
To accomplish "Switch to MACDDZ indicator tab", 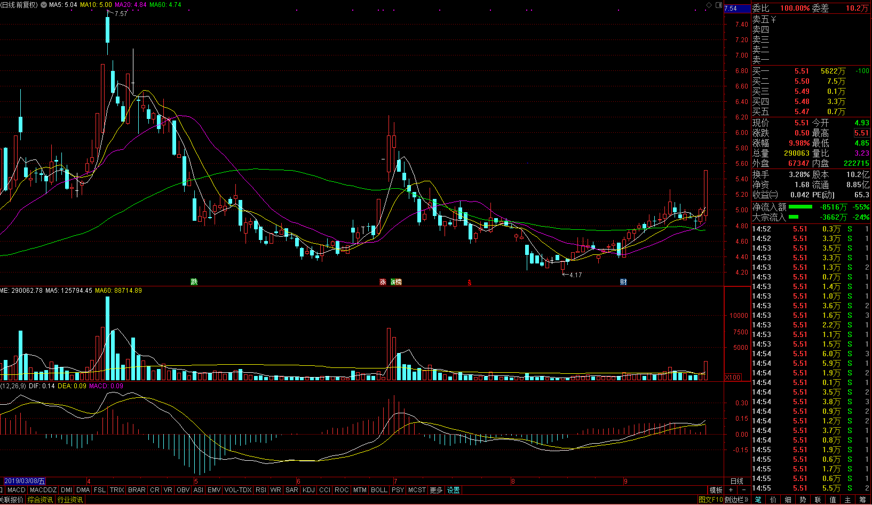I will (43, 490).
